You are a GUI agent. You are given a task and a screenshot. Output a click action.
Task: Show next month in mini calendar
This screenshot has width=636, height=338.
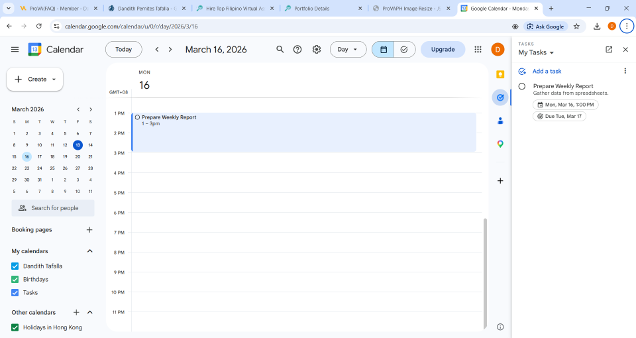click(91, 109)
